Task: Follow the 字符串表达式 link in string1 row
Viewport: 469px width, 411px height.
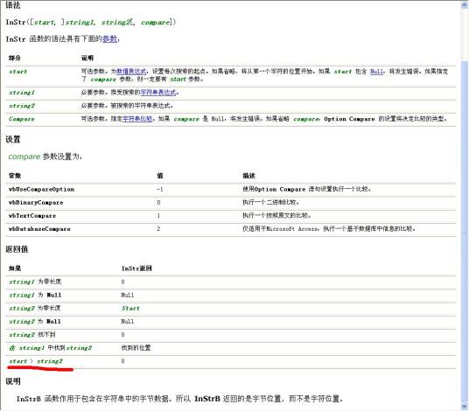Action: click(x=157, y=93)
